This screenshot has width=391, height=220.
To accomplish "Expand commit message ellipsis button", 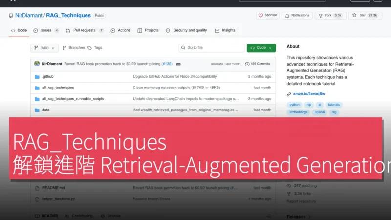I will coord(178,64).
